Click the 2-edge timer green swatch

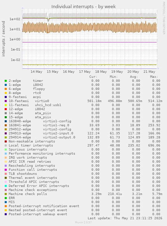[6, 81]
